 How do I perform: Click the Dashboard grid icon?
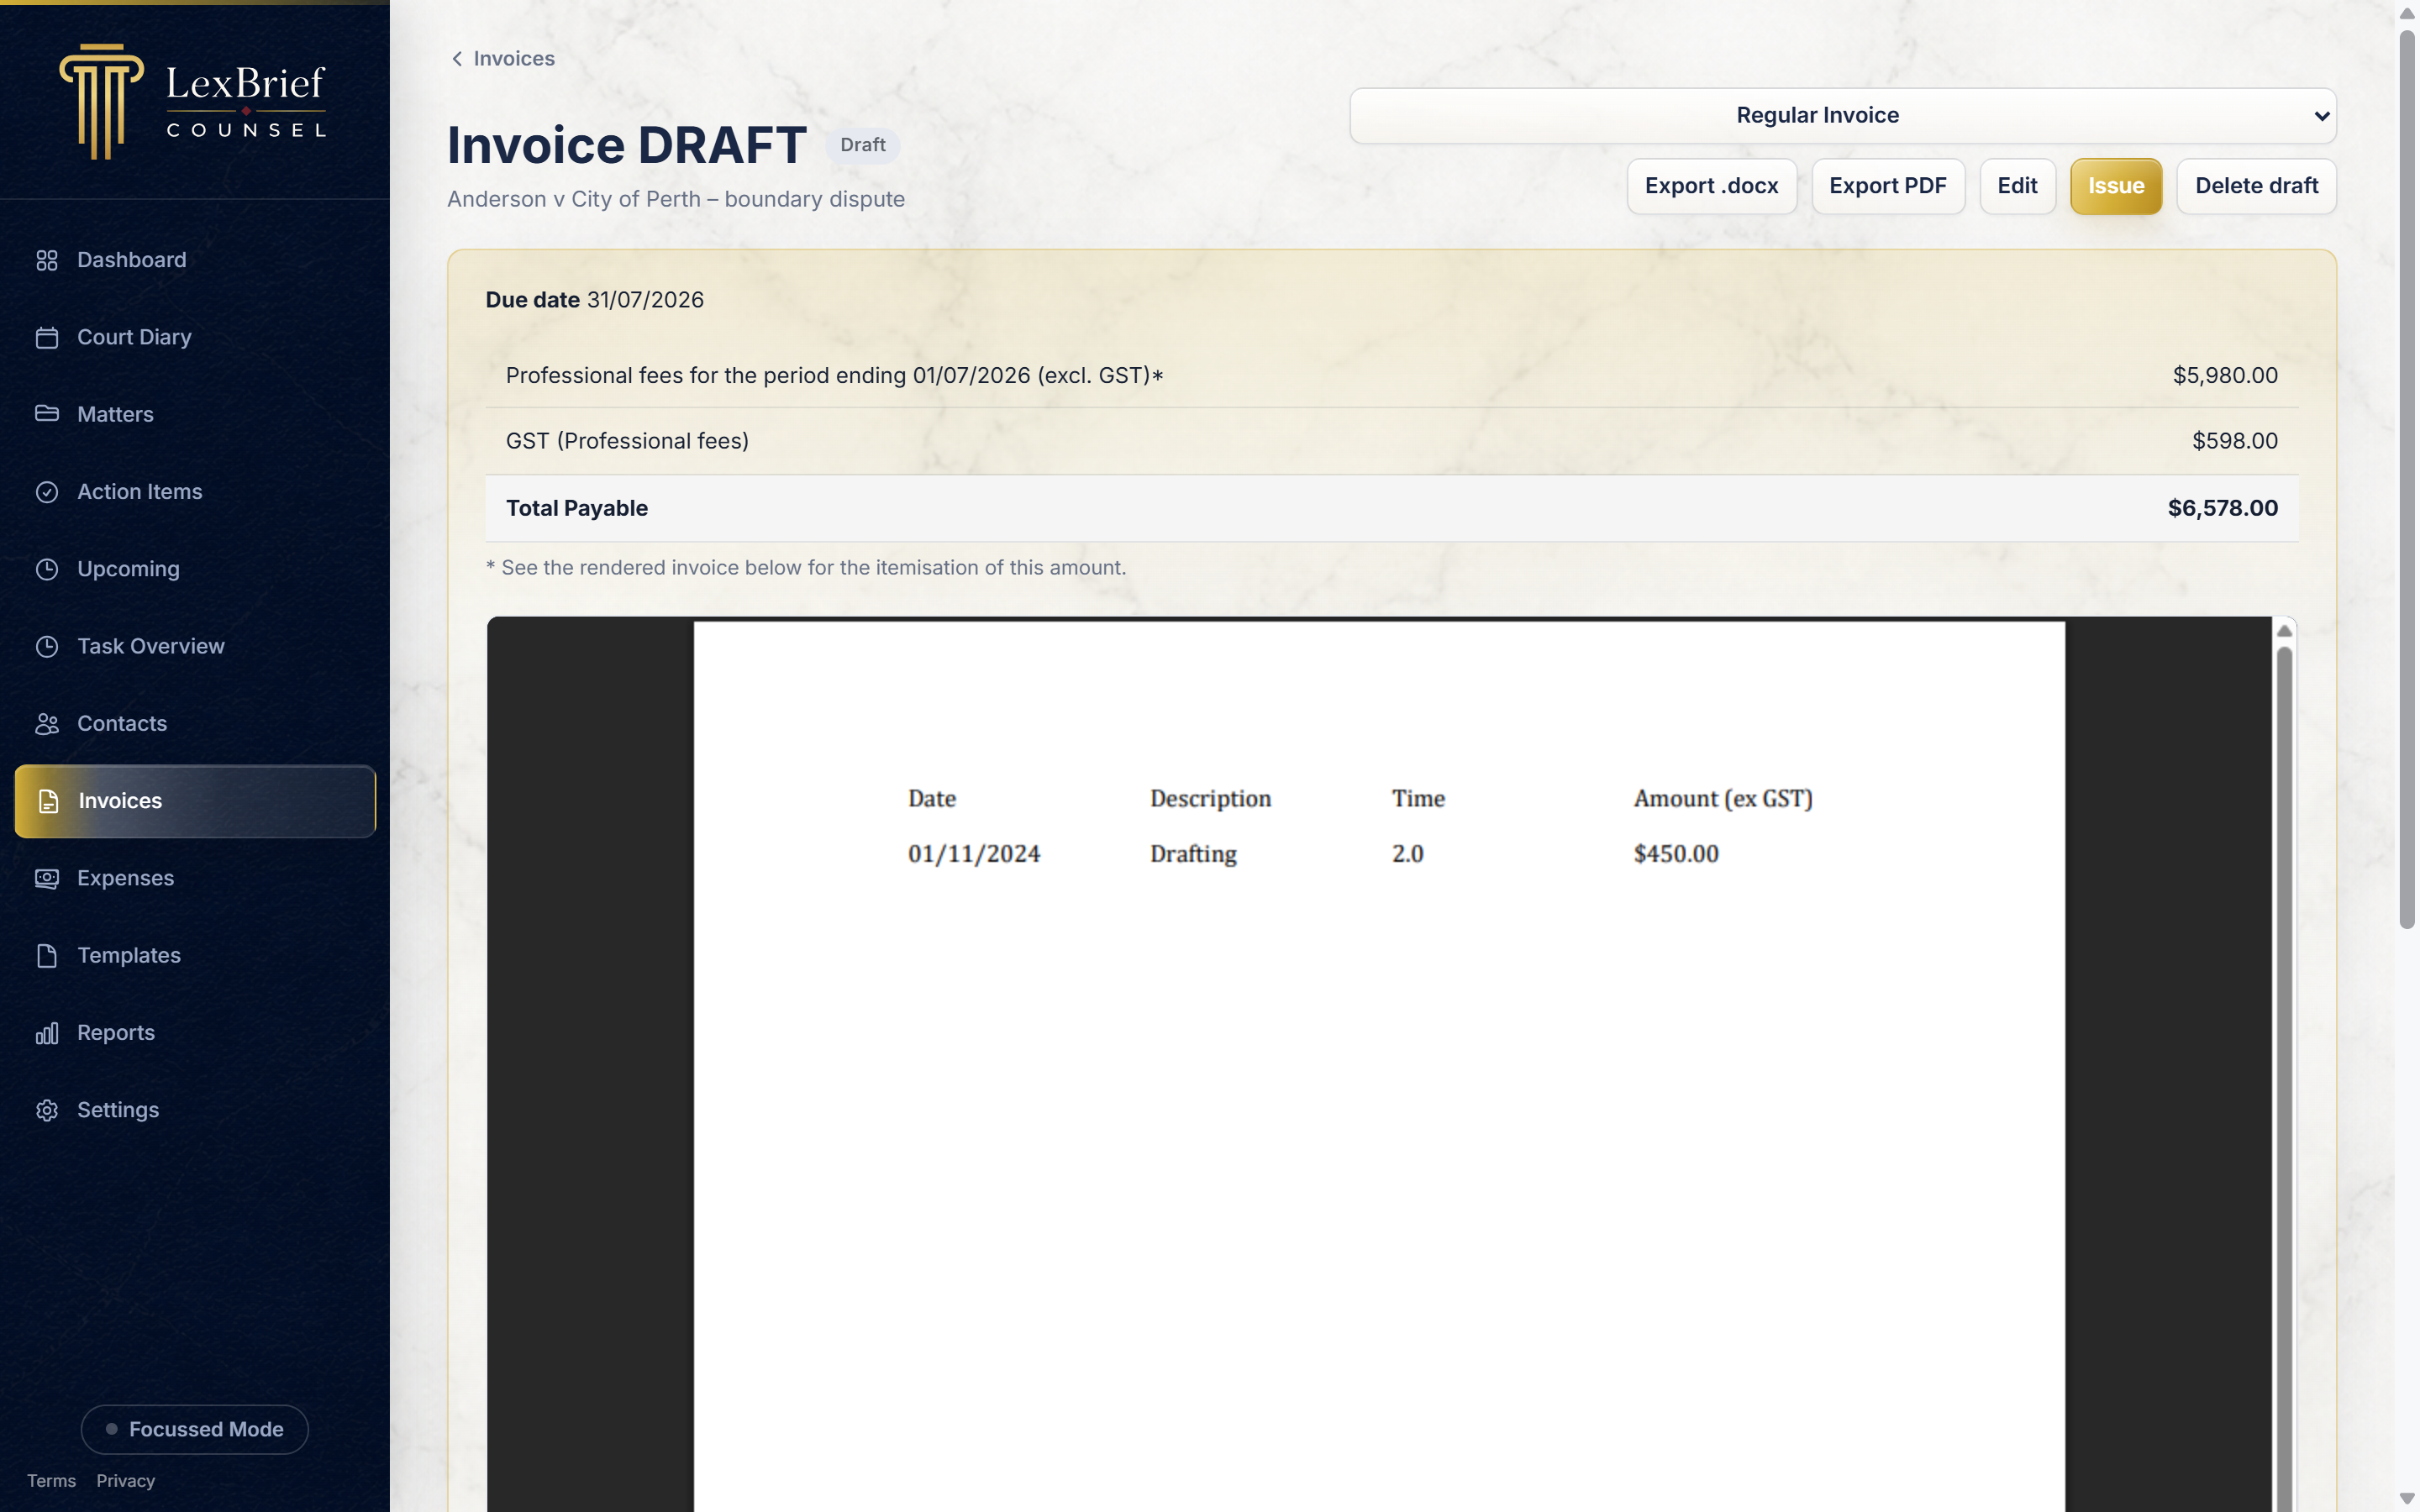click(x=47, y=260)
